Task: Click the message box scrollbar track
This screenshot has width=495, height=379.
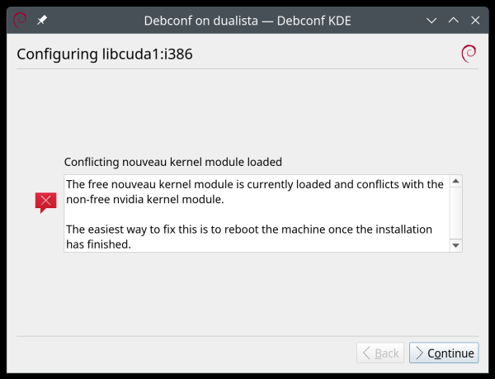Action: tap(455, 213)
